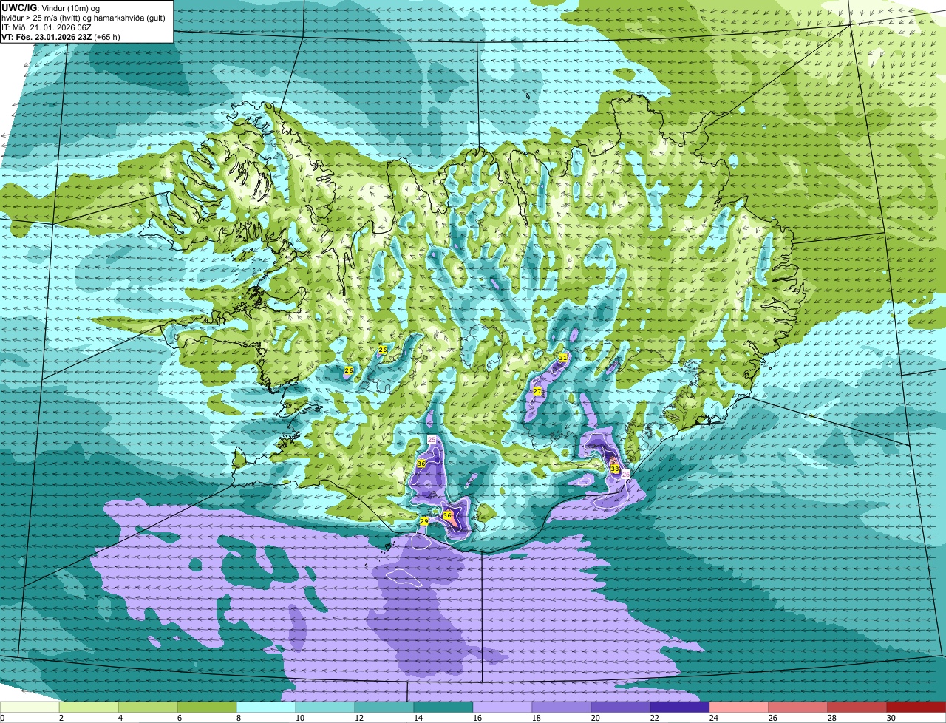The height and width of the screenshot is (723, 946).
Task: Click the 36 gust label beside the 29
Action: click(447, 515)
